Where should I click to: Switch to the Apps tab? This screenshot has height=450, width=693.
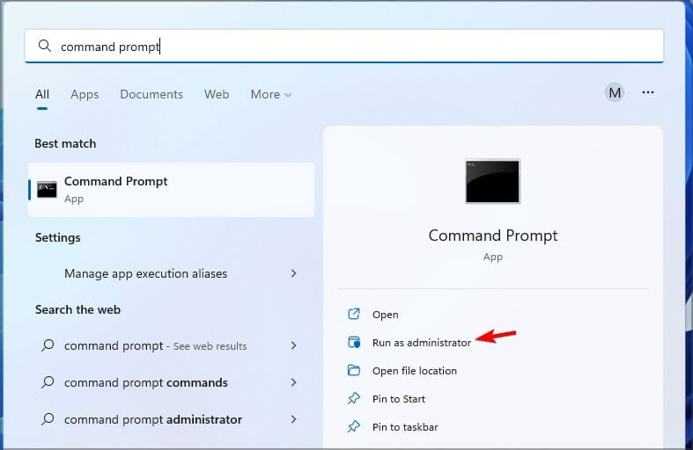(x=85, y=94)
